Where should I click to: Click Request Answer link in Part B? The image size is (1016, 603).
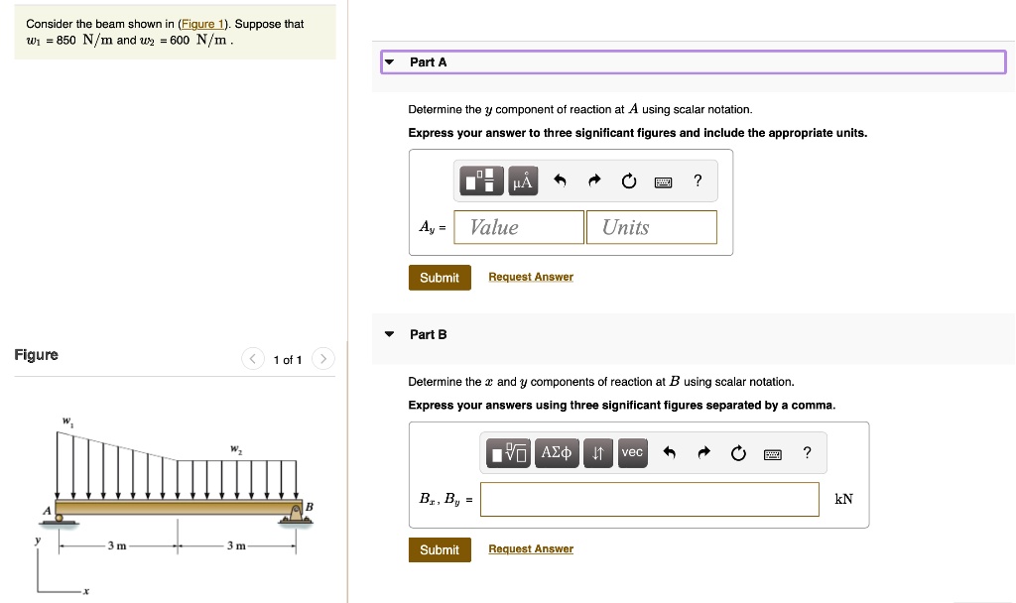pyautogui.click(x=531, y=549)
